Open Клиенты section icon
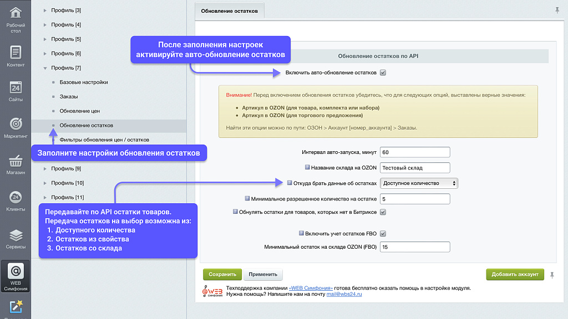 [16, 200]
